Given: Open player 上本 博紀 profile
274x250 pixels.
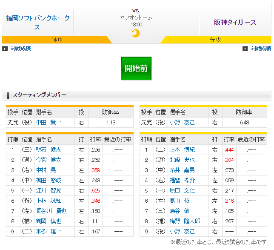Looking at the screenshot, I should (182, 149).
